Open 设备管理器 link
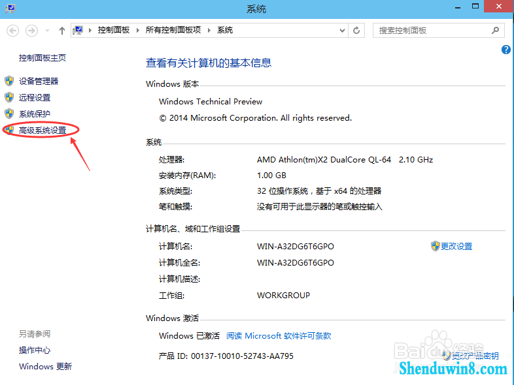Screen dimensions: 514x385 coord(39,81)
